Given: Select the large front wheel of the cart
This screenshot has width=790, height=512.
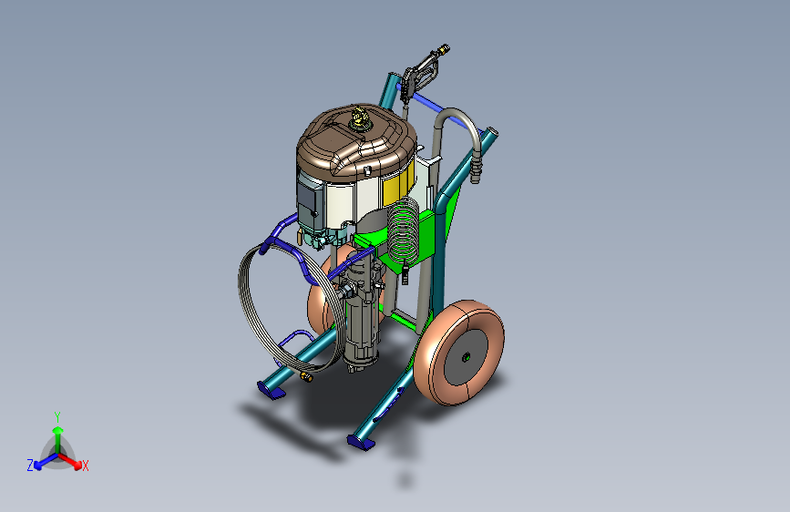Looking at the screenshot, I should pyautogui.click(x=459, y=353).
